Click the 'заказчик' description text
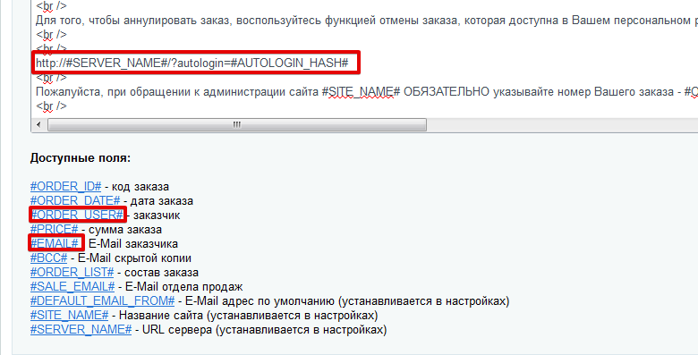 point(157,216)
